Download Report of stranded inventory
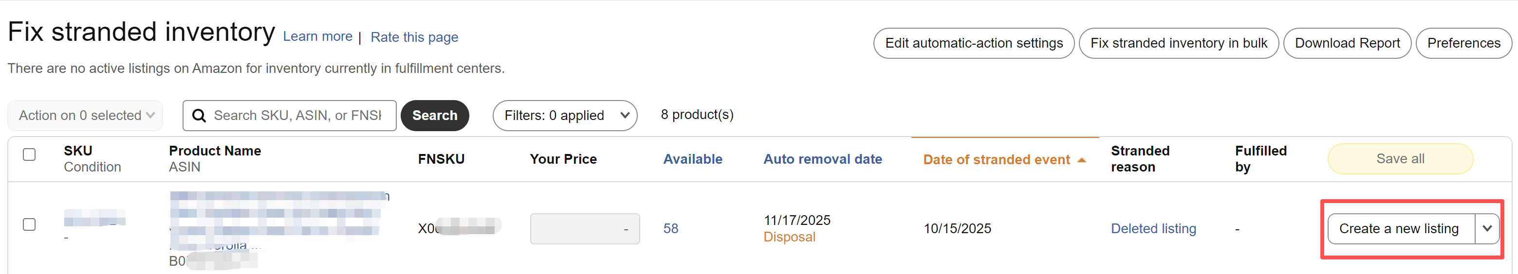This screenshot has height=274, width=1518. point(1347,44)
